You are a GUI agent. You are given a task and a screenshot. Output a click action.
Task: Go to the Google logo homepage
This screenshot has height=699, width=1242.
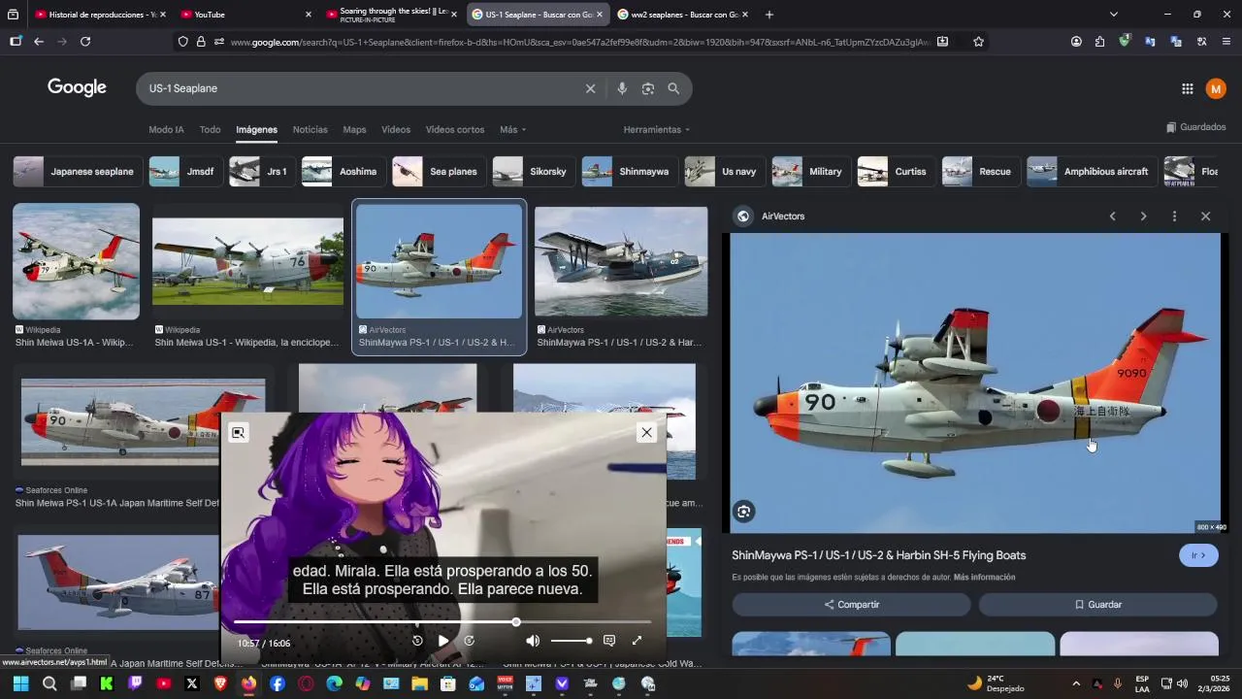(x=77, y=87)
